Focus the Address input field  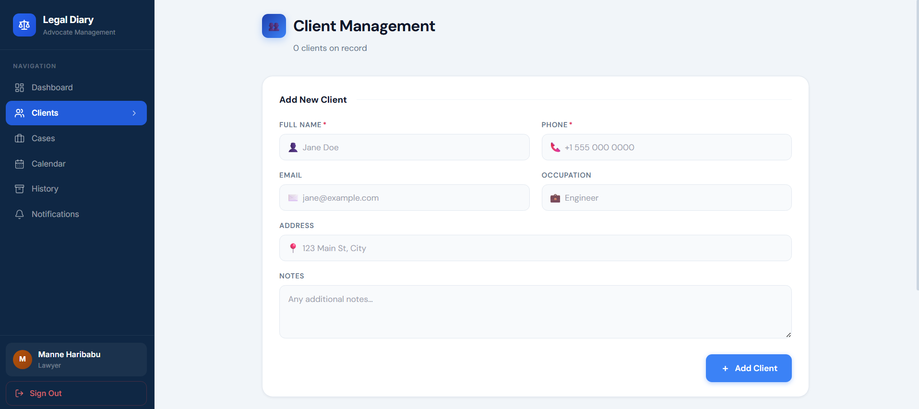click(x=536, y=248)
